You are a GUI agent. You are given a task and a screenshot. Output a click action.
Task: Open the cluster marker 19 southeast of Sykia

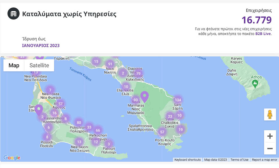point(181,130)
